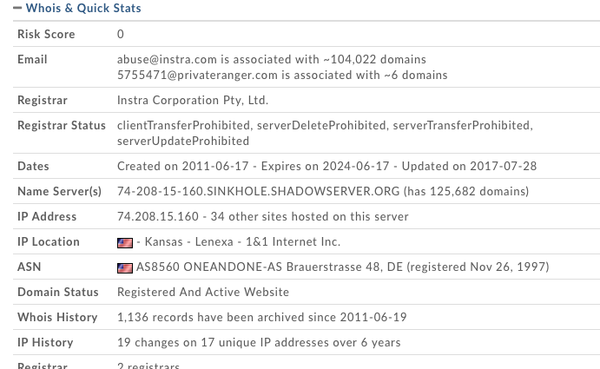
Task: Select the 5755471@privateranger.com email address
Action: click(197, 76)
